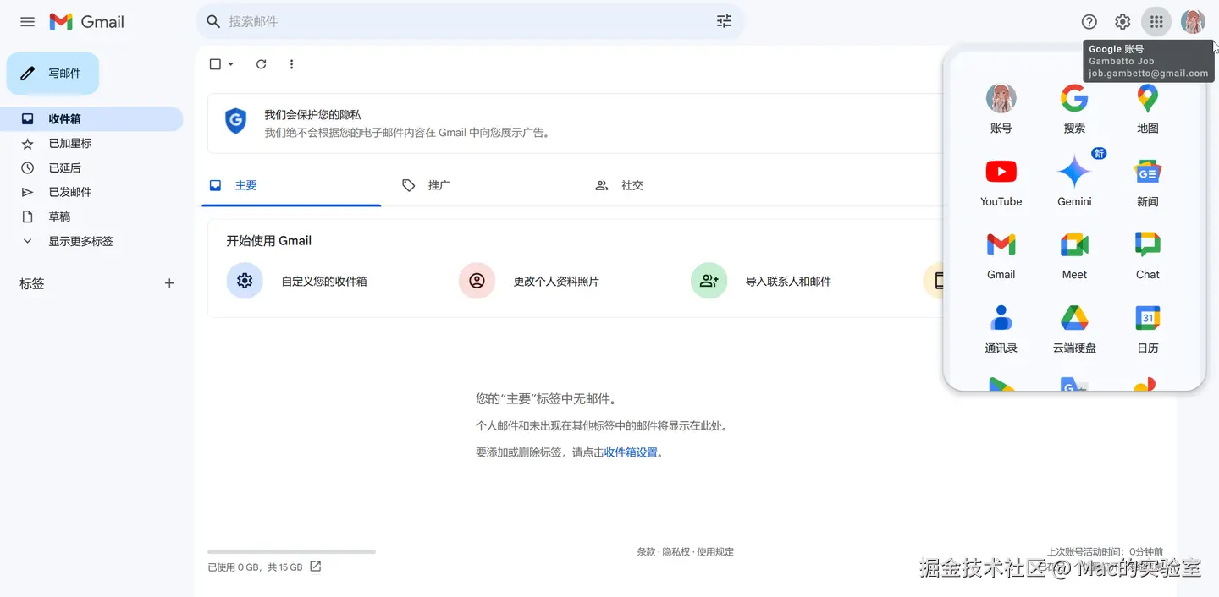Open the 使用规定 link

tap(715, 552)
